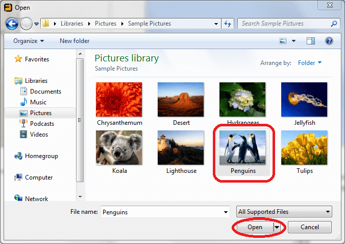Open Podcasts library
Image resolution: width=345 pixels, height=244 pixels.
point(42,124)
